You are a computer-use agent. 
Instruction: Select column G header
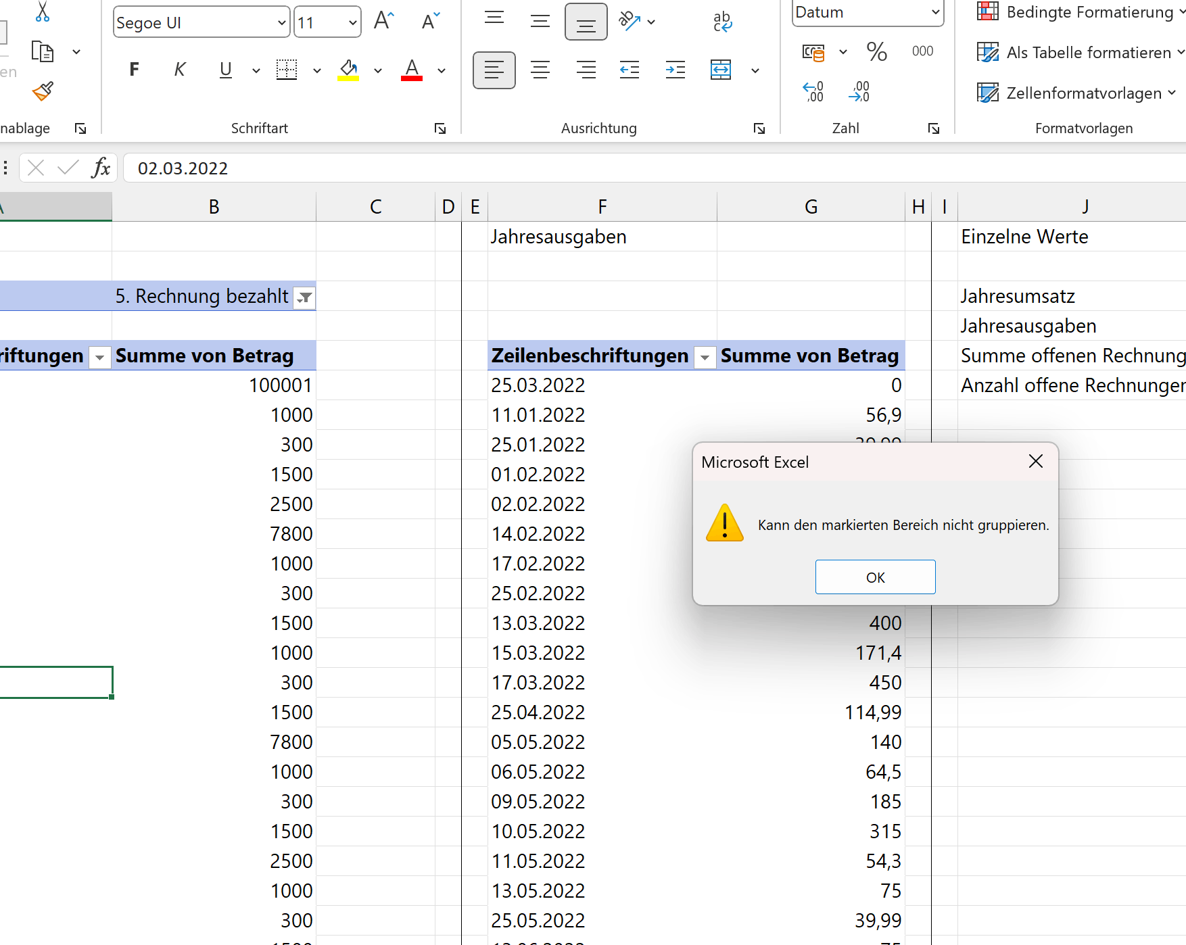(x=811, y=207)
